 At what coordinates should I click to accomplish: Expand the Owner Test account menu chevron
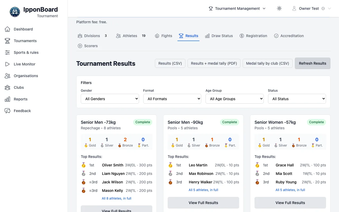(329, 8)
